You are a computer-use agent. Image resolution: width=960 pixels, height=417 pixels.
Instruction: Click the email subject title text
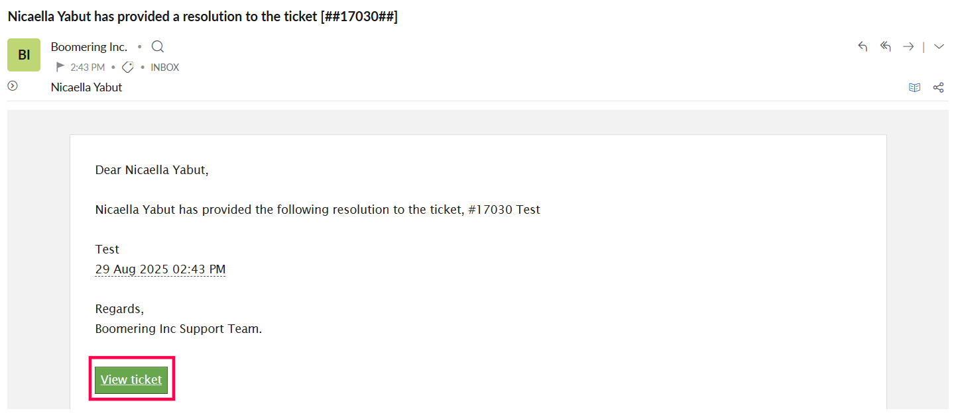click(x=202, y=17)
